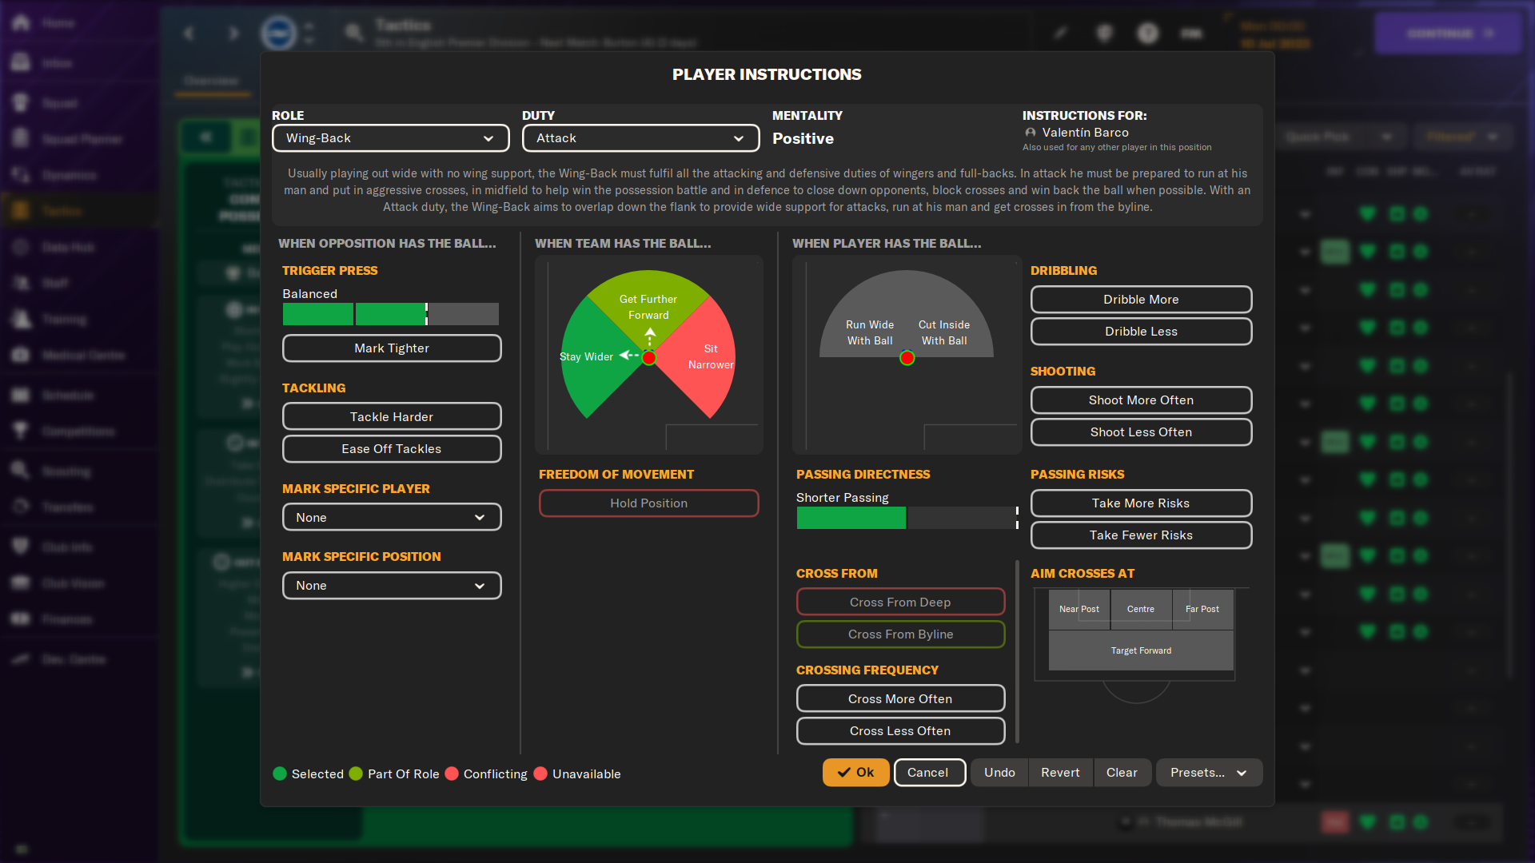Adjust the Trigger Press slider bar
The width and height of the screenshot is (1535, 863).
391,314
